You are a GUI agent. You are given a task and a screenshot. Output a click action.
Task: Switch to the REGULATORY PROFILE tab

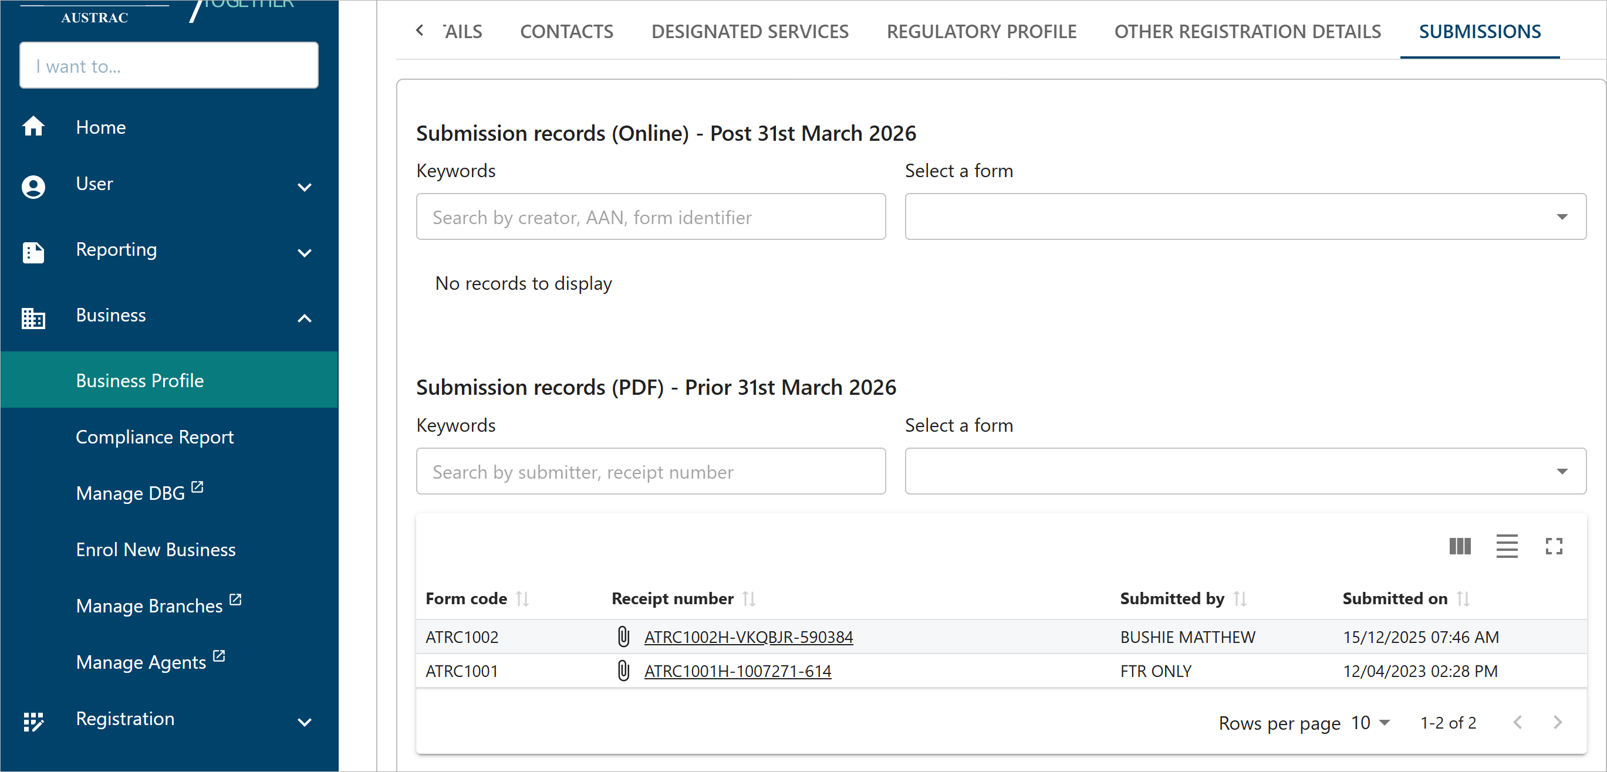981,31
